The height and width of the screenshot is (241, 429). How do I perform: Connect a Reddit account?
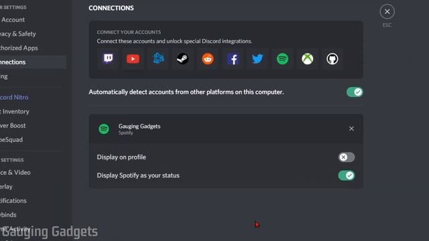(x=208, y=59)
